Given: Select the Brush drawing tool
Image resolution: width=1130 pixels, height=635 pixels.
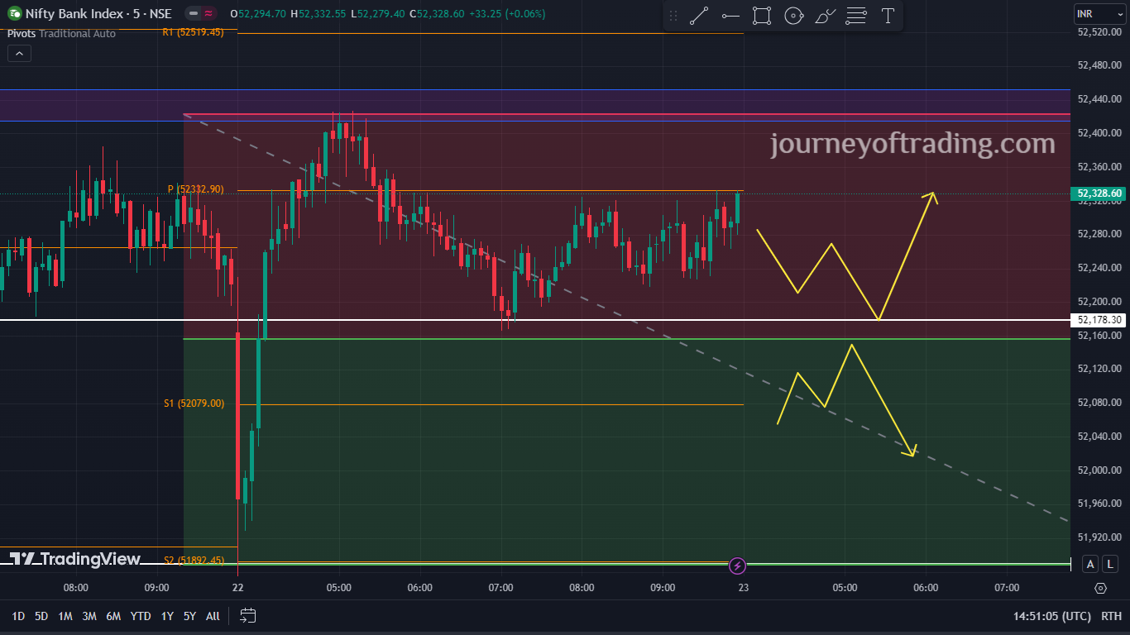Looking at the screenshot, I should (x=825, y=16).
